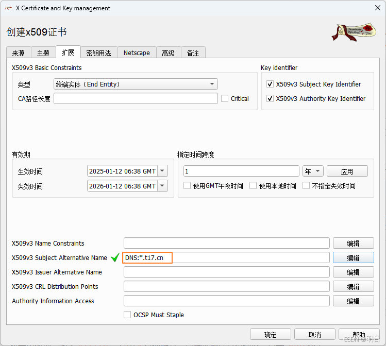Click the XCA certificate scroll logo
386x346 pixels.
coord(354,32)
